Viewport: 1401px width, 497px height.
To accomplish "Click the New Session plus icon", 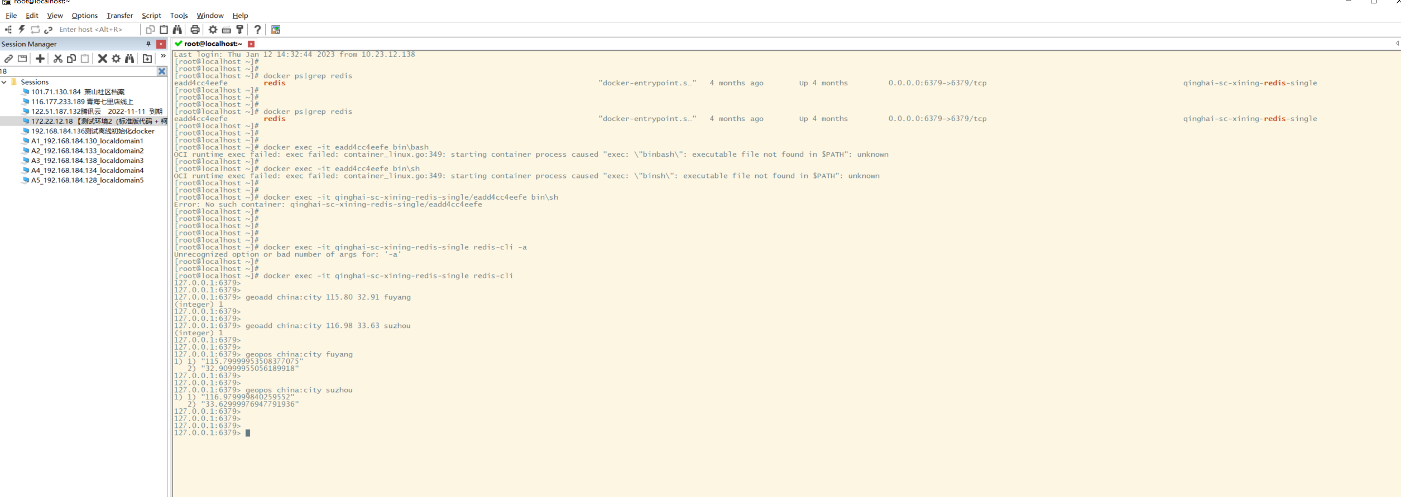I will point(40,59).
